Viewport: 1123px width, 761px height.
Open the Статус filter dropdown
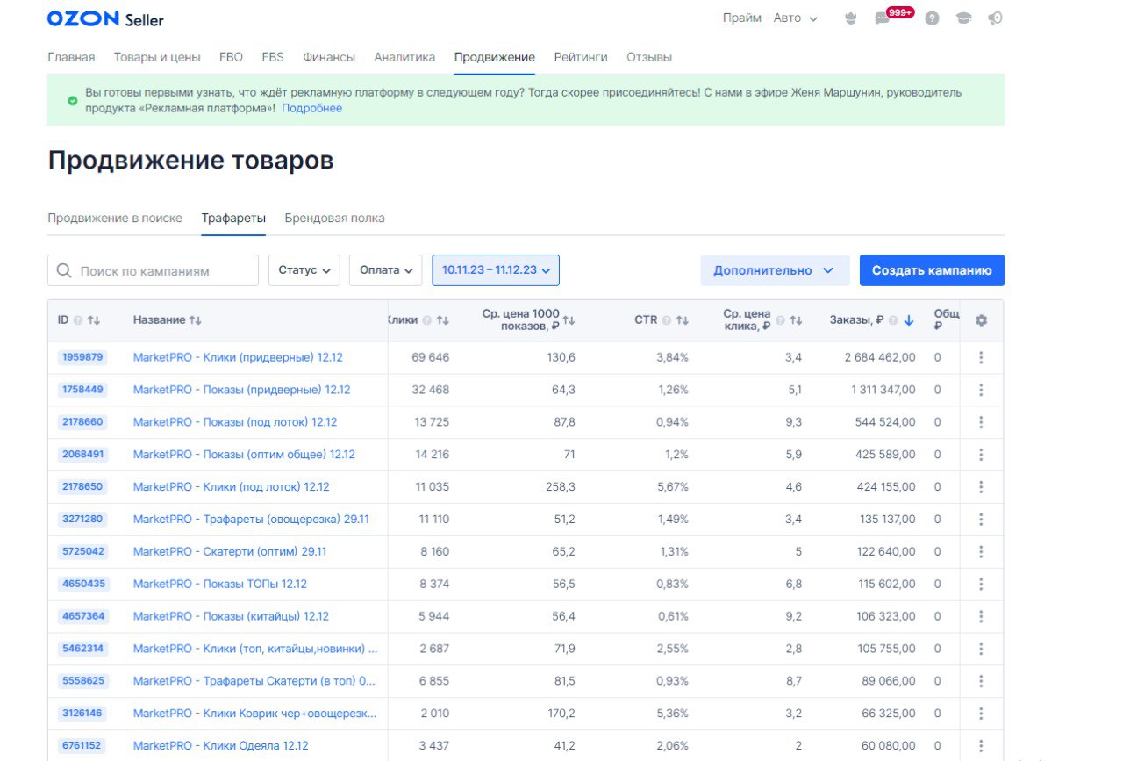304,270
